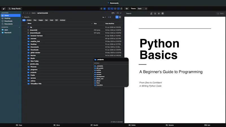Click the Swap Panels button

click(x=15, y=9)
